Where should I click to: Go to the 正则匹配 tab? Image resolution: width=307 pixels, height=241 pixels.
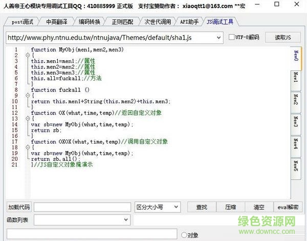click(122, 22)
